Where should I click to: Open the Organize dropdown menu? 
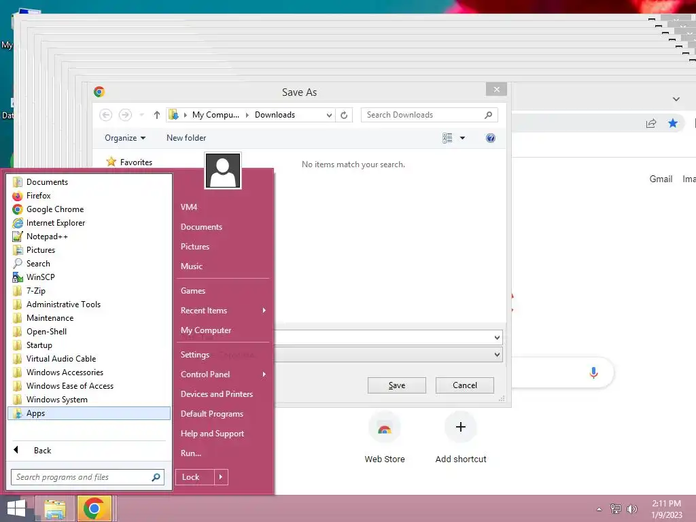tap(125, 138)
